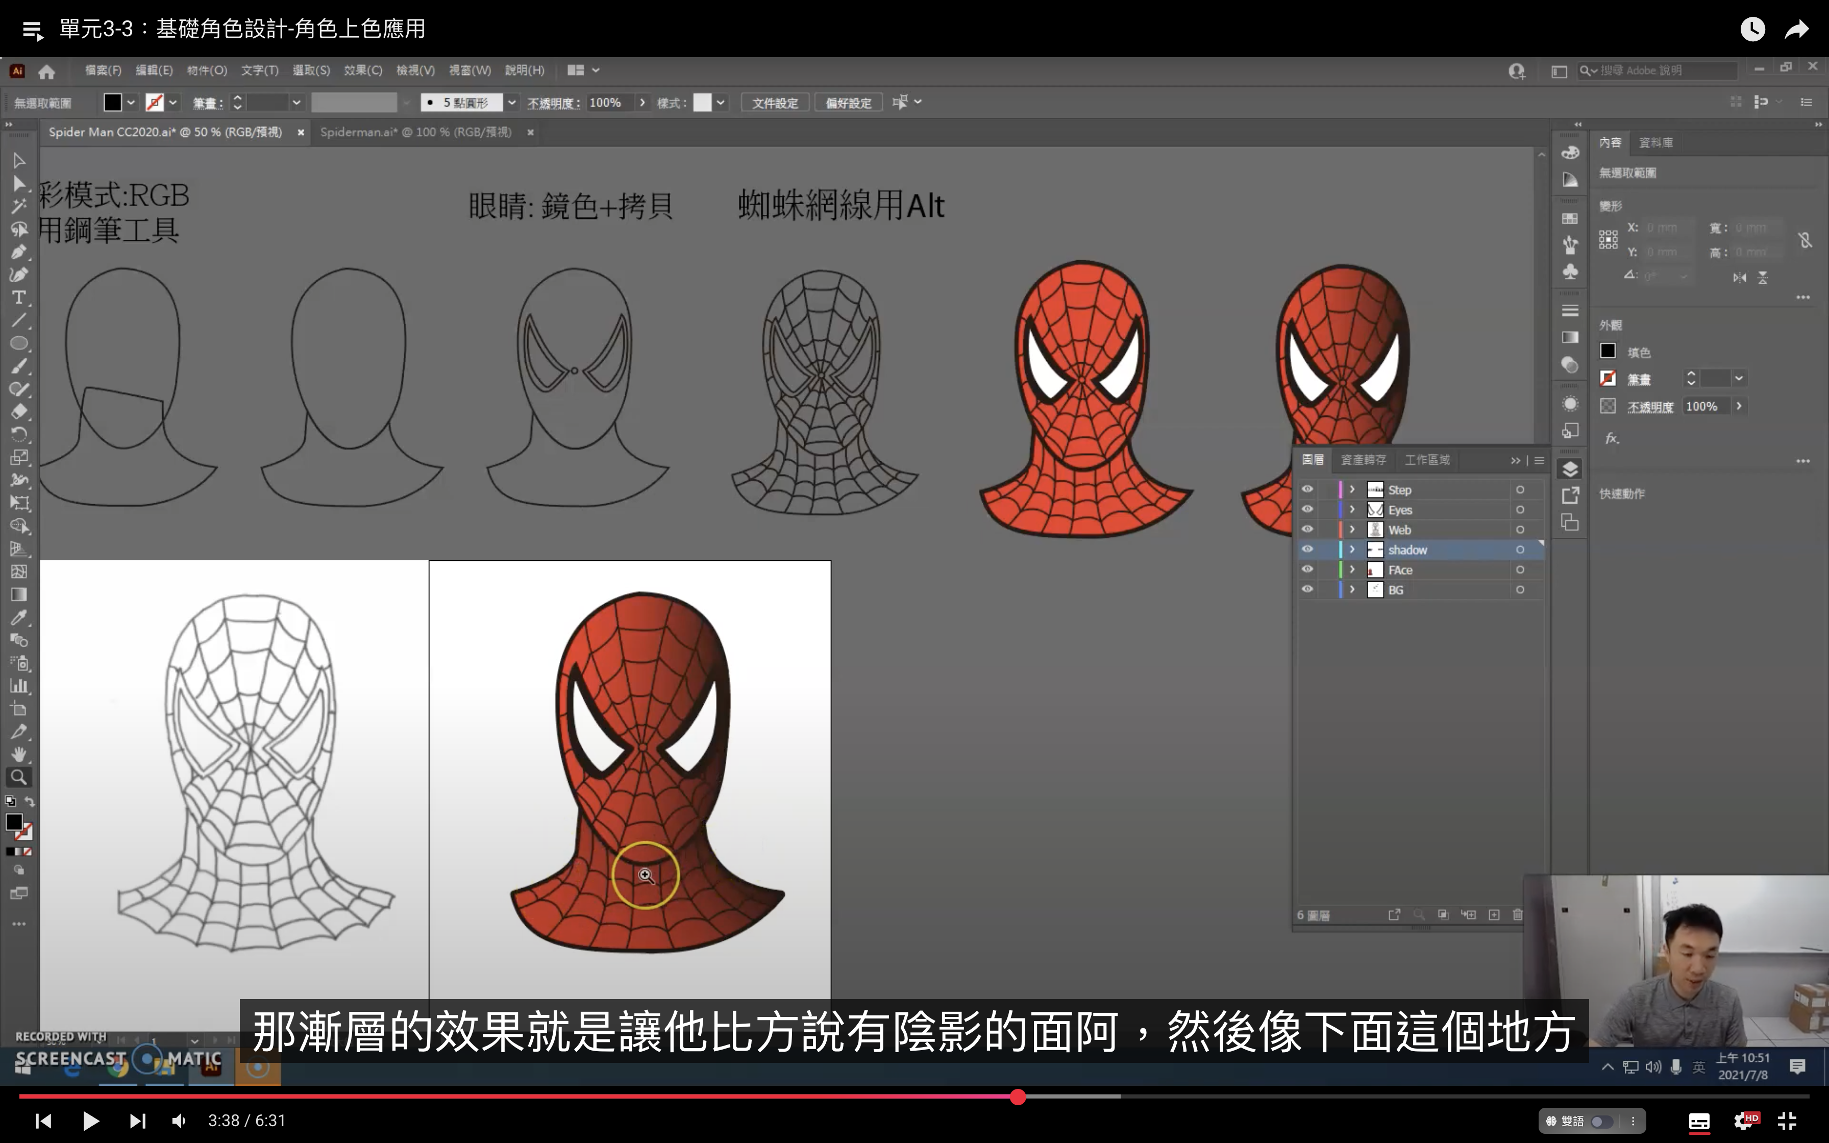Open the 檔案(F) menu
The height and width of the screenshot is (1143, 1829).
tap(103, 70)
